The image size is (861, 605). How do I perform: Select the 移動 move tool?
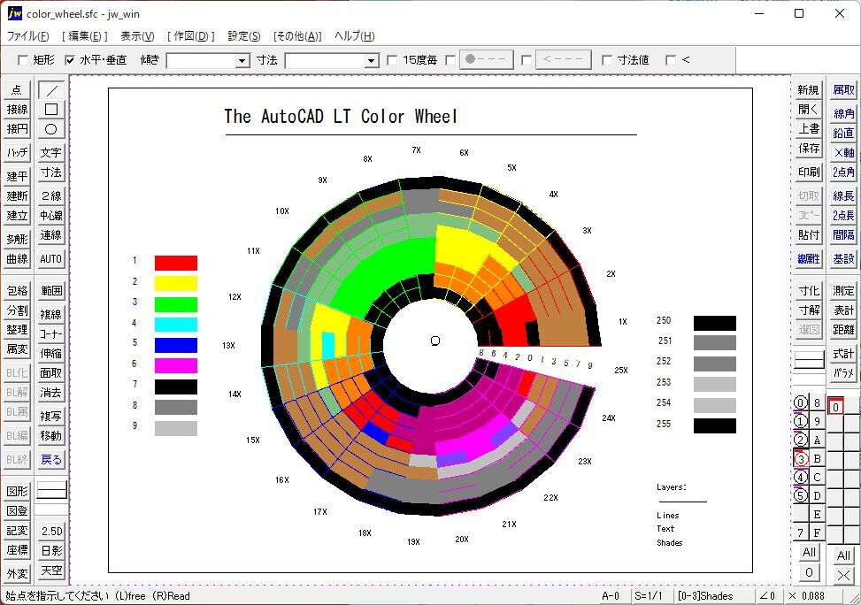[x=51, y=436]
